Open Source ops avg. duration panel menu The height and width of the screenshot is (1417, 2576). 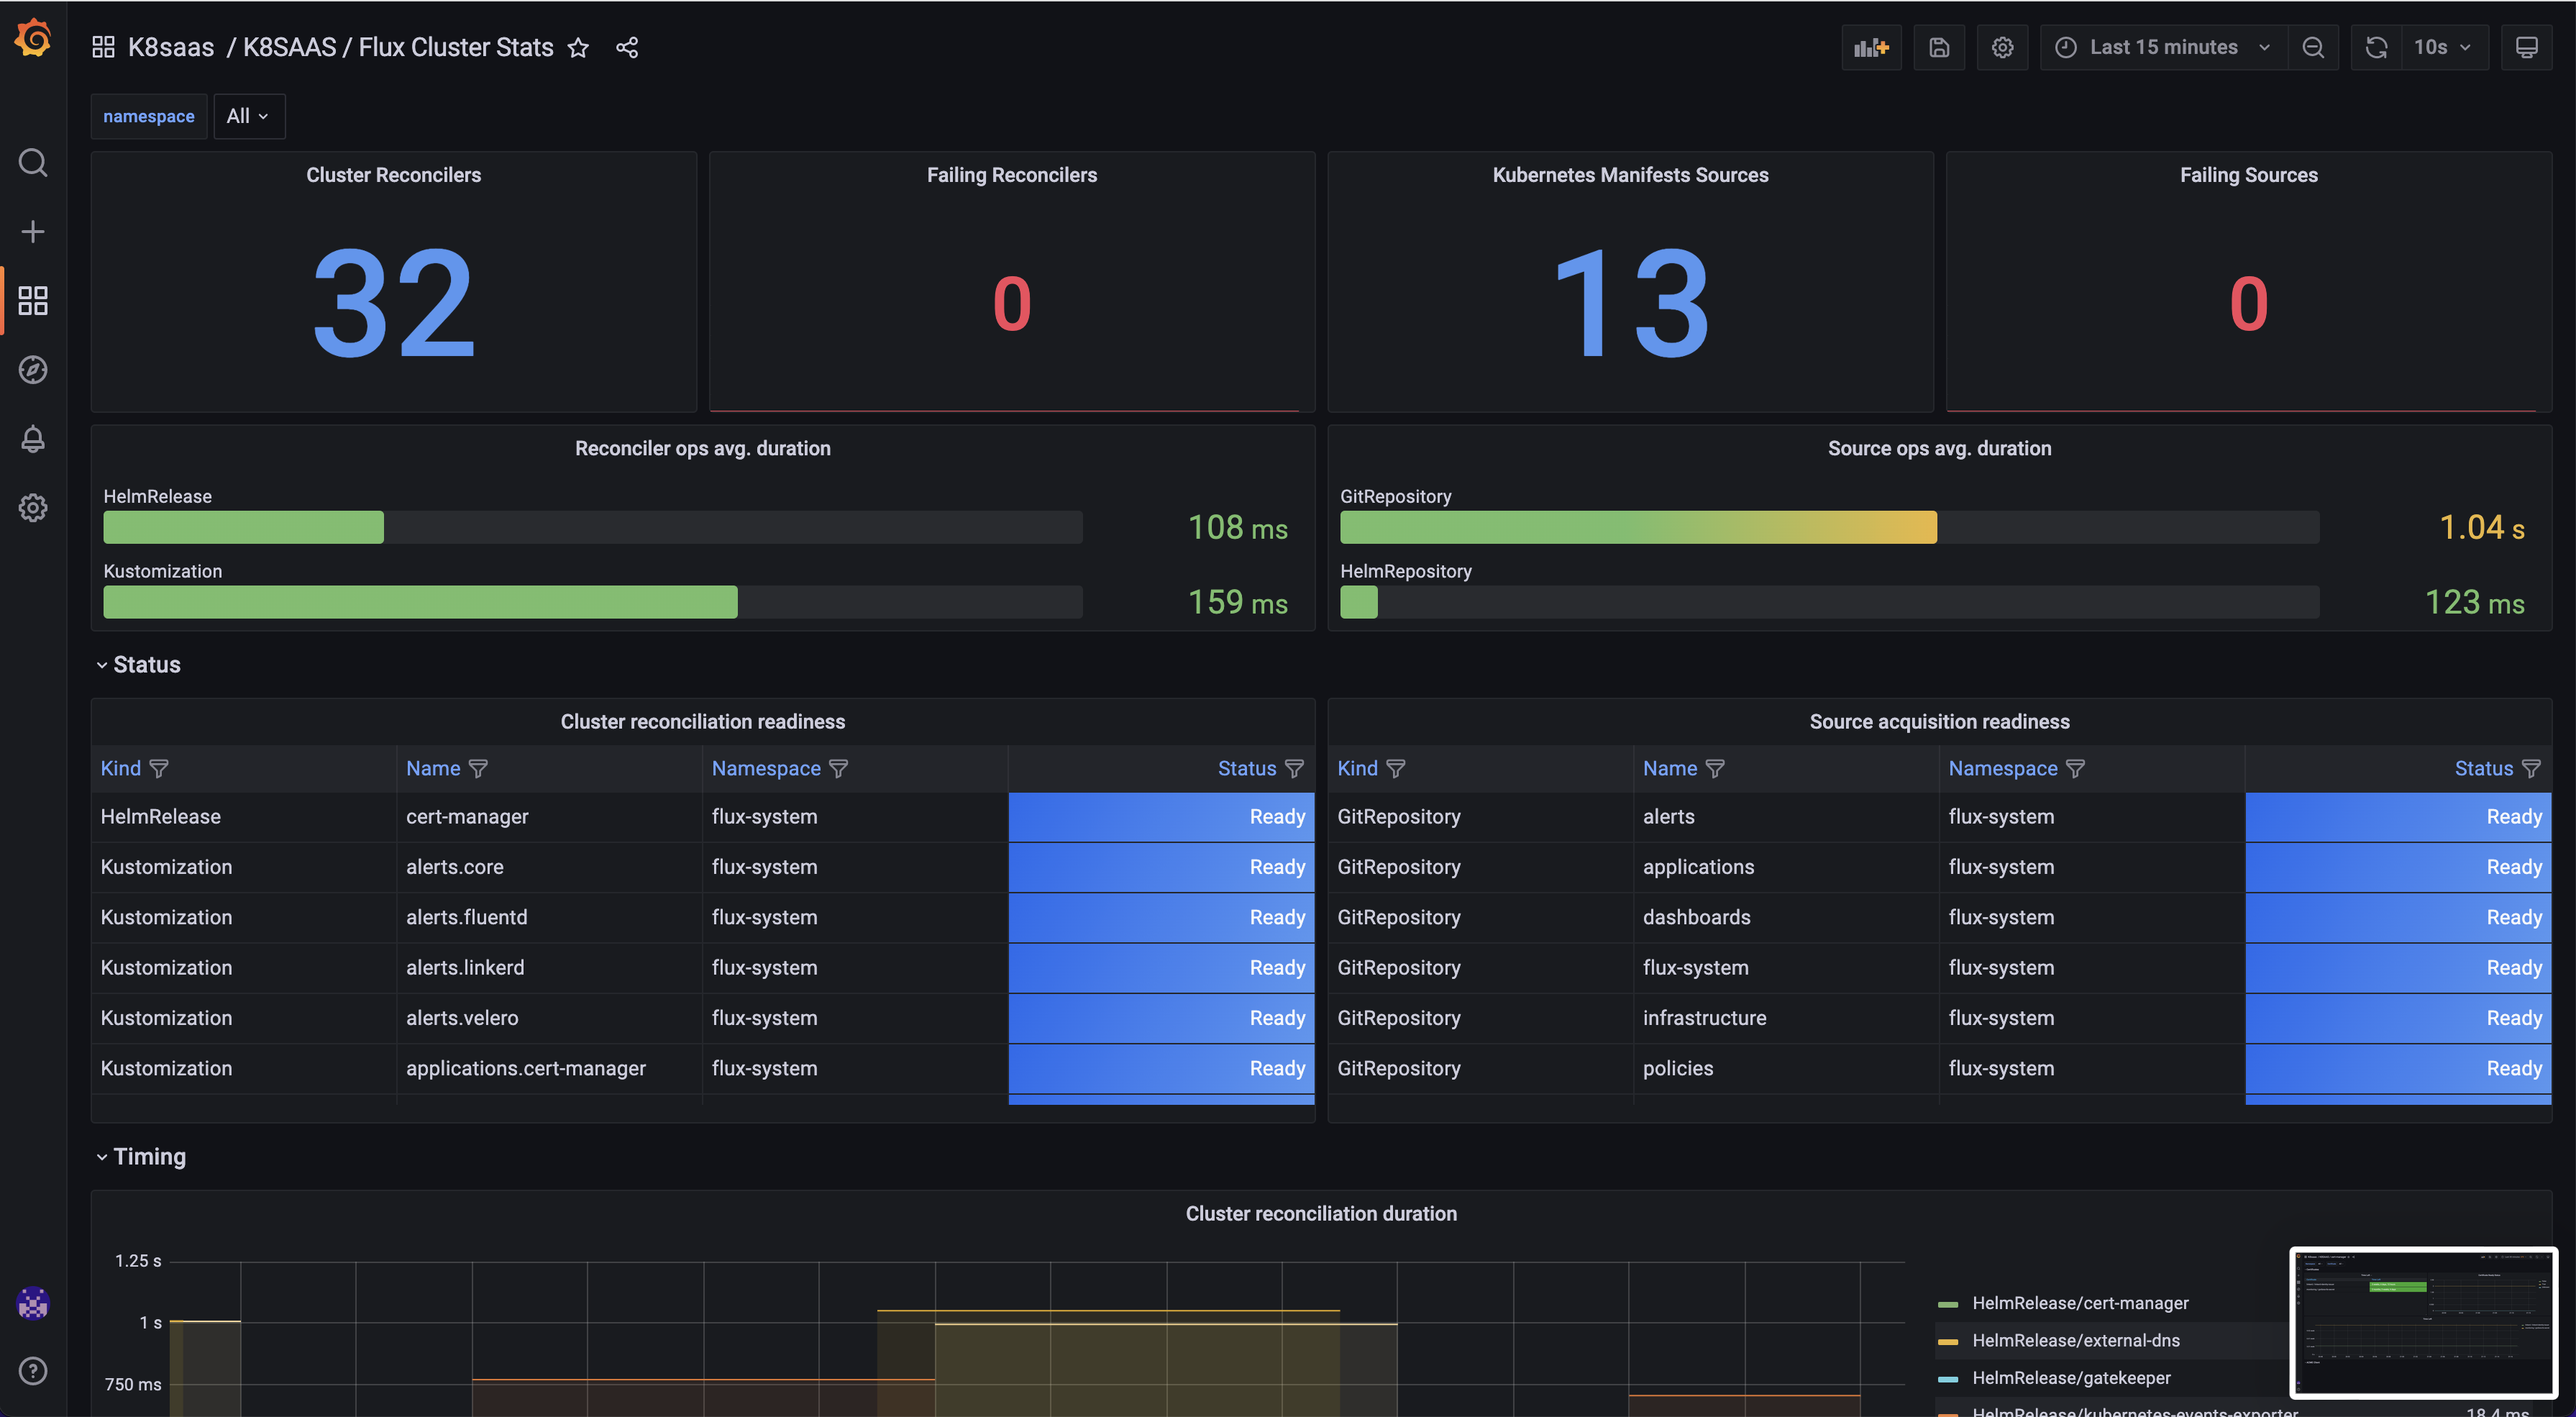1939,448
